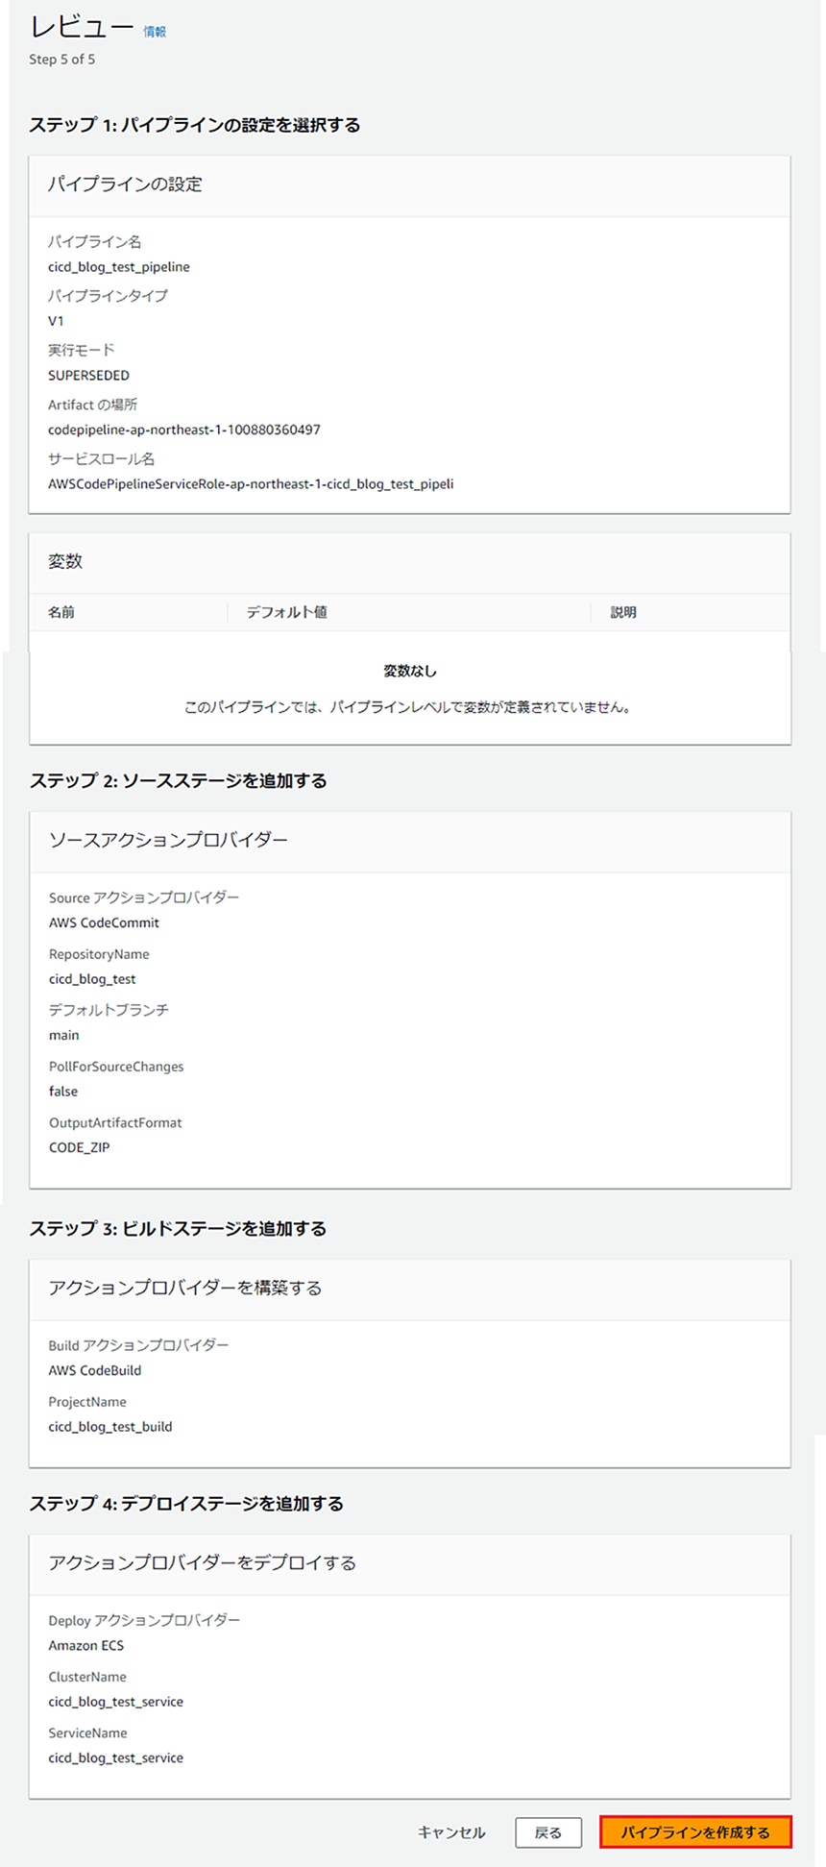Click RepositoryName value cicd_blog_test
This screenshot has width=826, height=1867.
coord(92,979)
